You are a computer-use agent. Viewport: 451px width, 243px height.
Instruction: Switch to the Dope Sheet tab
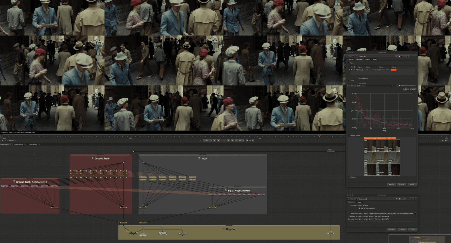point(33,144)
